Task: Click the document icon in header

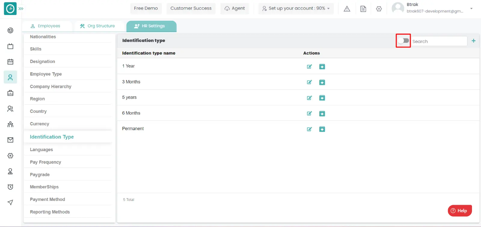Action: pyautogui.click(x=363, y=9)
